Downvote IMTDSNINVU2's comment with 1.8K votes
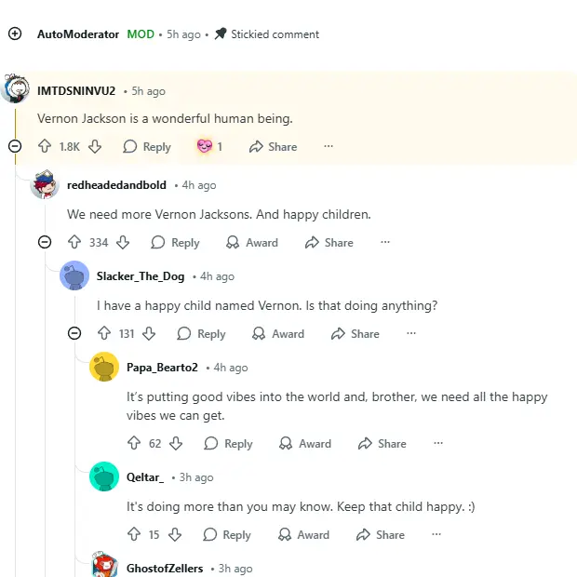The image size is (577, 577). pos(94,147)
